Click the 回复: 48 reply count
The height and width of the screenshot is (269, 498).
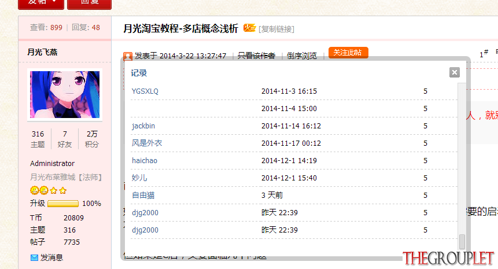[x=86, y=27]
